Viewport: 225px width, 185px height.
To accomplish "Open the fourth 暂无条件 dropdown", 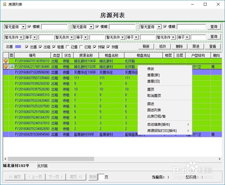I will tap(173, 37).
